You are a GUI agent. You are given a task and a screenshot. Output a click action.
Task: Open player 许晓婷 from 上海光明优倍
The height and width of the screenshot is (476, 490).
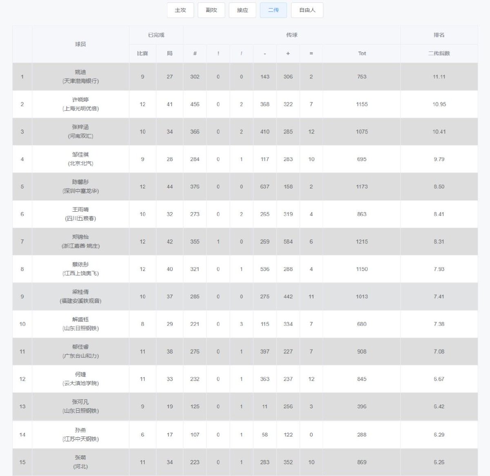tap(80, 100)
